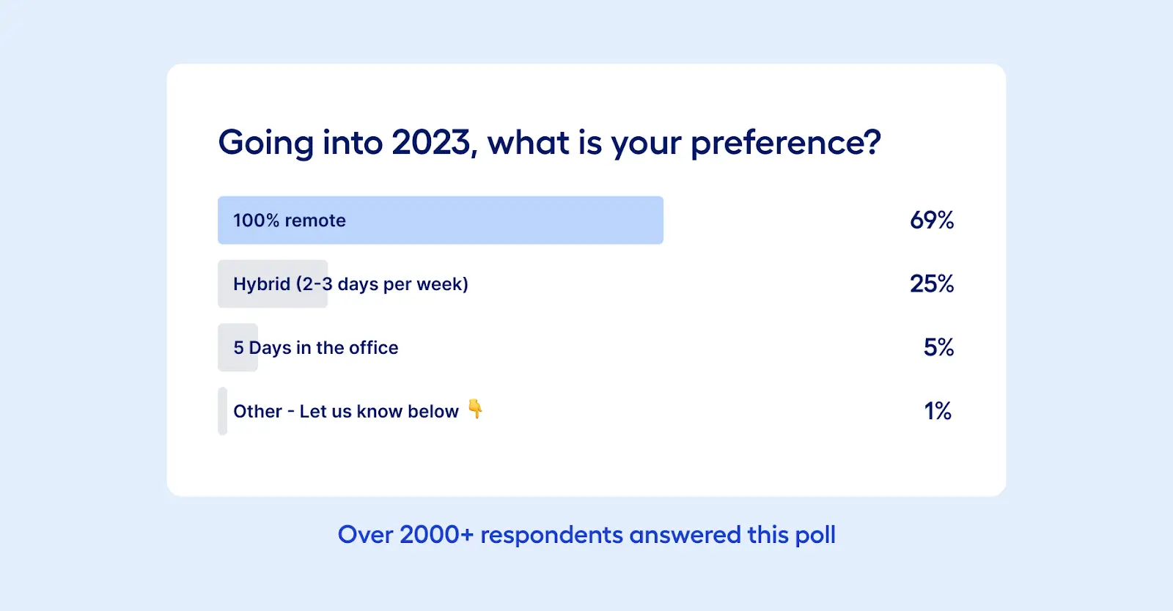Click the pointing down hand emoji

pyautogui.click(x=475, y=409)
